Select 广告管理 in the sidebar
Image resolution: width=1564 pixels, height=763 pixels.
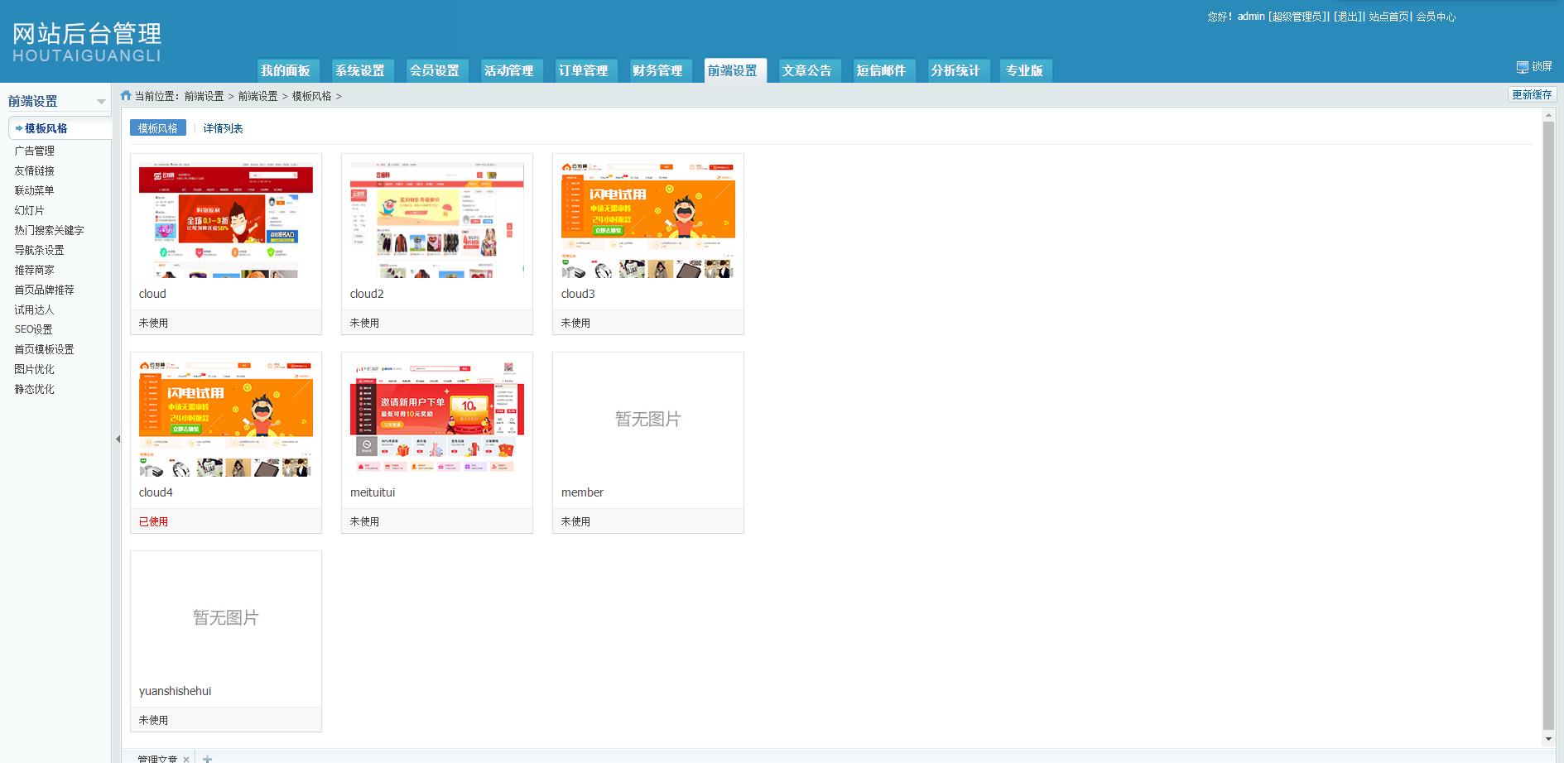click(x=34, y=151)
